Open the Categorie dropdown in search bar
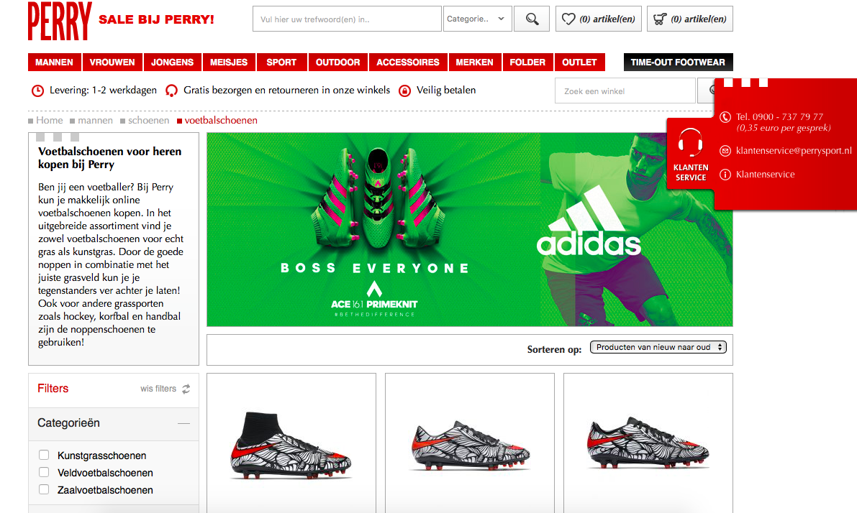Screen dimensions: 857x513 (478, 19)
